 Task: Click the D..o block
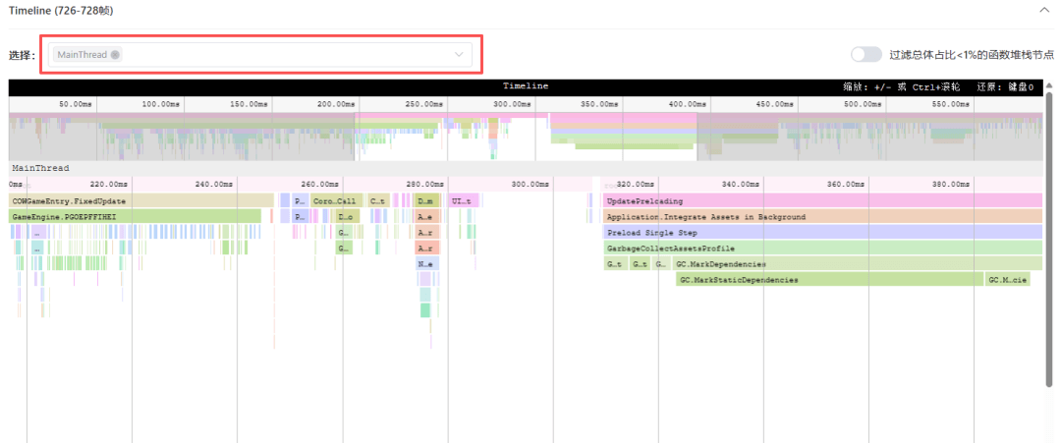click(347, 216)
